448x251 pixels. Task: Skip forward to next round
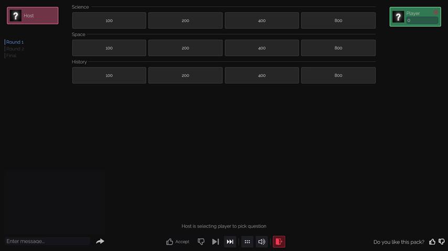pos(230,242)
